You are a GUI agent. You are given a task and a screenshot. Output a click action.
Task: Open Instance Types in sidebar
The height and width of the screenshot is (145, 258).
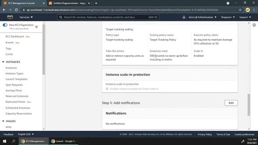pos(15,73)
